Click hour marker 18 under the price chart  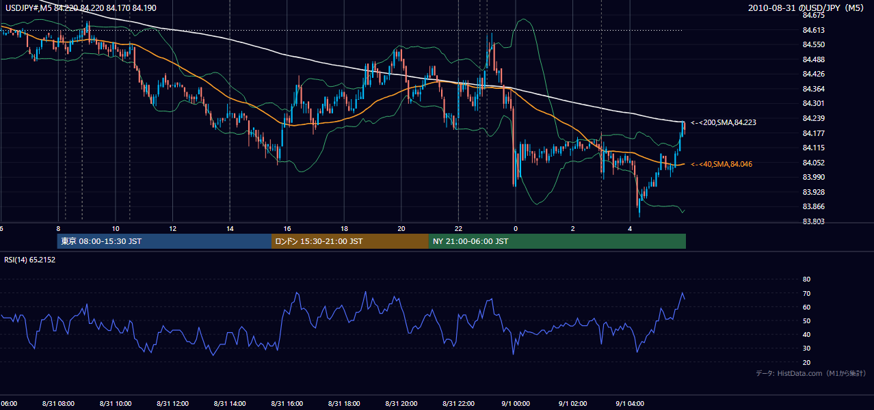coord(345,228)
